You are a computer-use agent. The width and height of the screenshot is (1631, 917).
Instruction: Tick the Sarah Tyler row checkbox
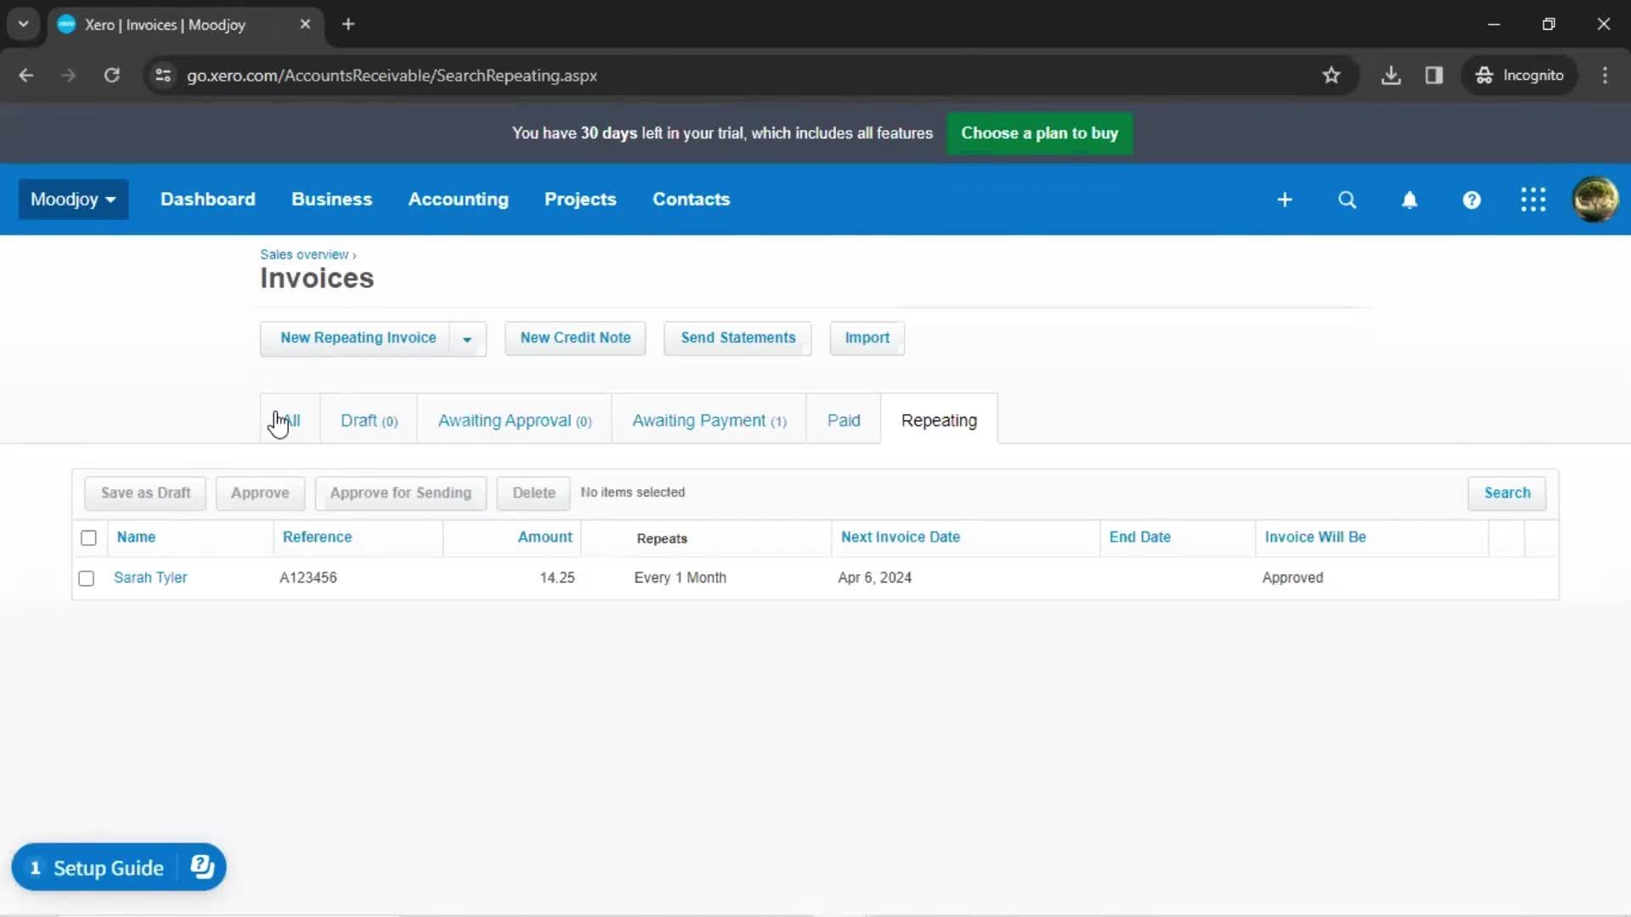coord(86,578)
